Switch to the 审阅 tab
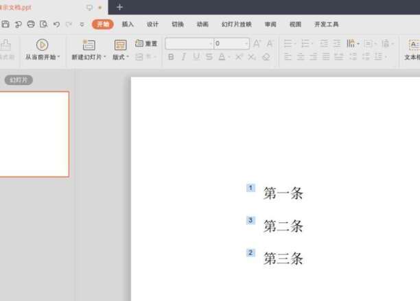 click(x=270, y=25)
